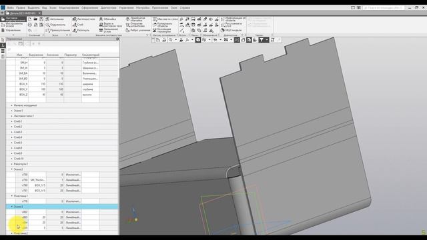
Task: Select the Сгиб:10 tree row
Action: [x=62, y=159]
